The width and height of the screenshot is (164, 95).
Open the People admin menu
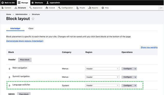[80, 8]
